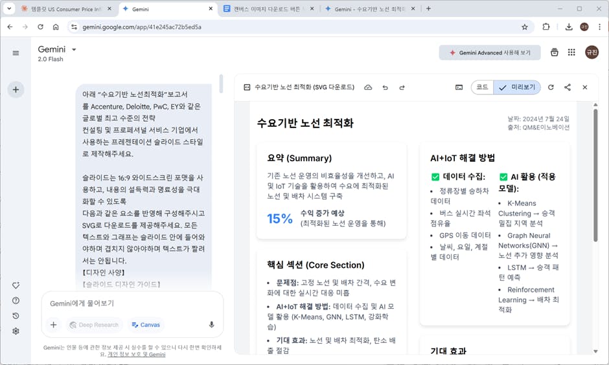Click the canvas scrollbar down arrow
The height and width of the screenshot is (365, 609).
pos(595,351)
